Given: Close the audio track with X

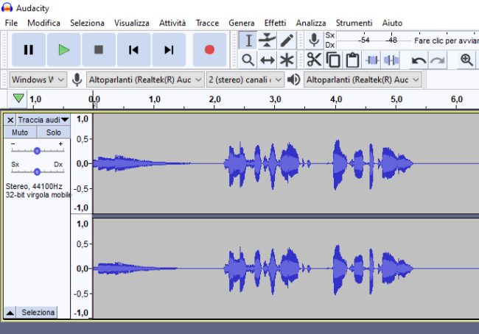Looking at the screenshot, I should point(10,119).
